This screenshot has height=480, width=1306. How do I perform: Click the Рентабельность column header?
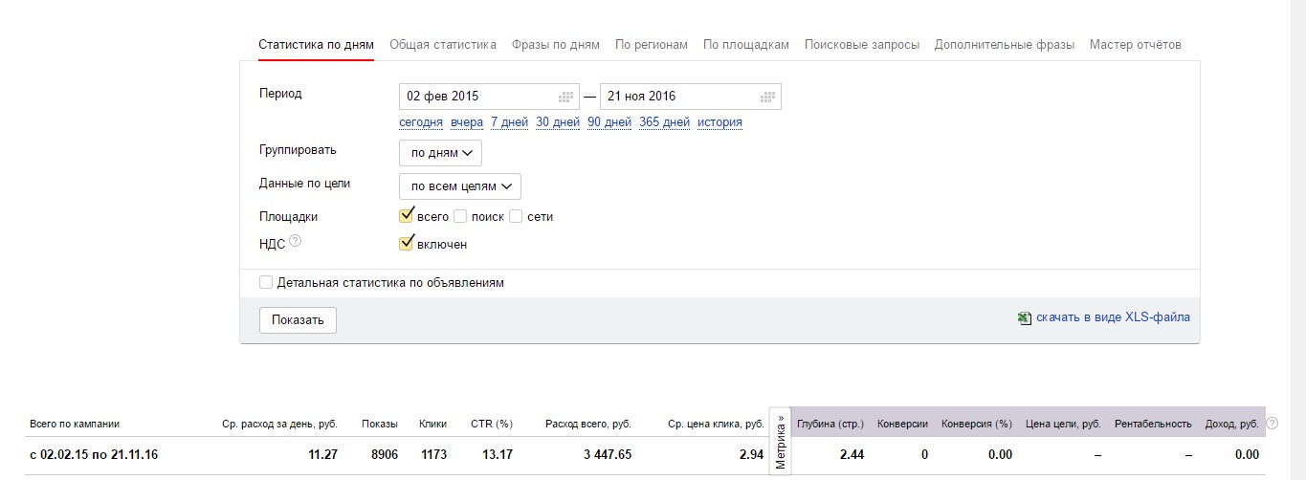(x=1153, y=424)
